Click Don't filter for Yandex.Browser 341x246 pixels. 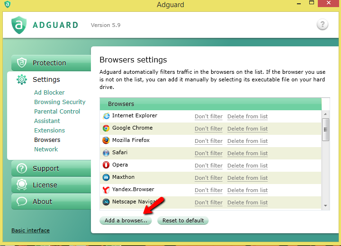point(208,190)
